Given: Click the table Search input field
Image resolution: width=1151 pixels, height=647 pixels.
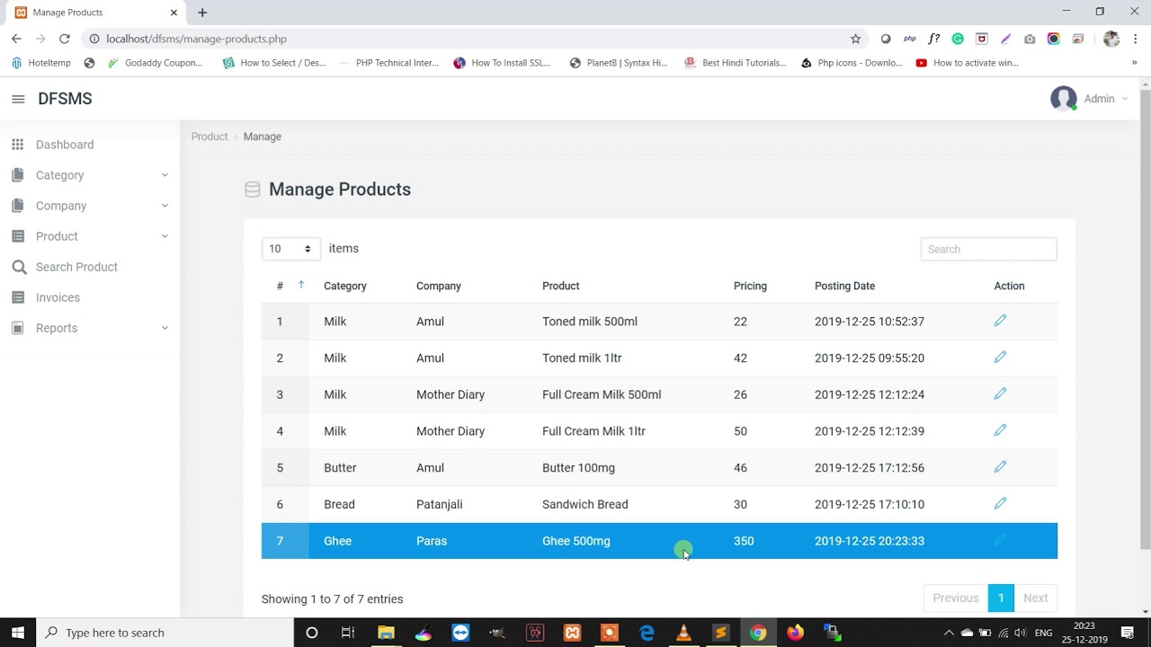Looking at the screenshot, I should point(988,249).
